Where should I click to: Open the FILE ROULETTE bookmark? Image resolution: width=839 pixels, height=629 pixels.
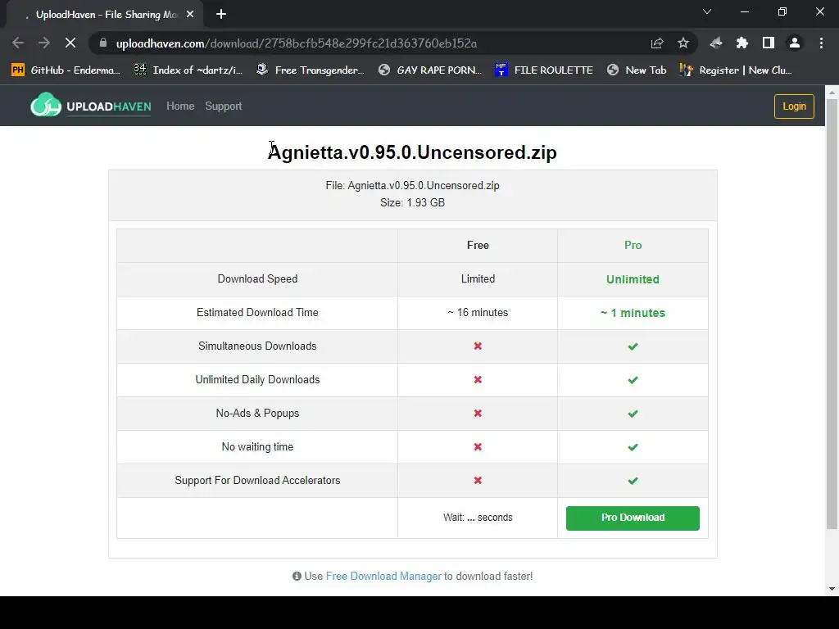pos(544,70)
